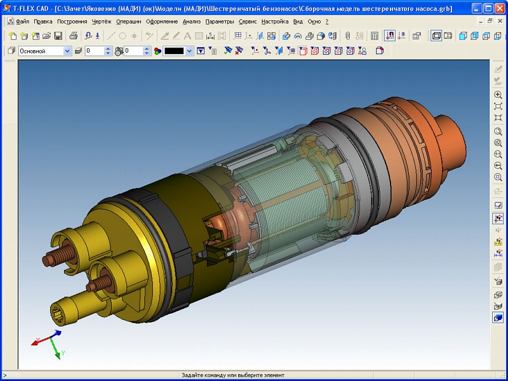Click the measure dimension icon in sidebar
Image resolution: width=508 pixels, height=381 pixels.
tap(498, 253)
